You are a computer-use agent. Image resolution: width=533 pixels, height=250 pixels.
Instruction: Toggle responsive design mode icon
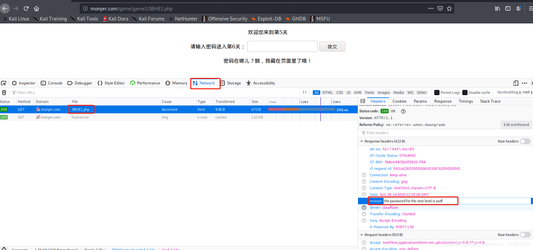[x=516, y=83]
